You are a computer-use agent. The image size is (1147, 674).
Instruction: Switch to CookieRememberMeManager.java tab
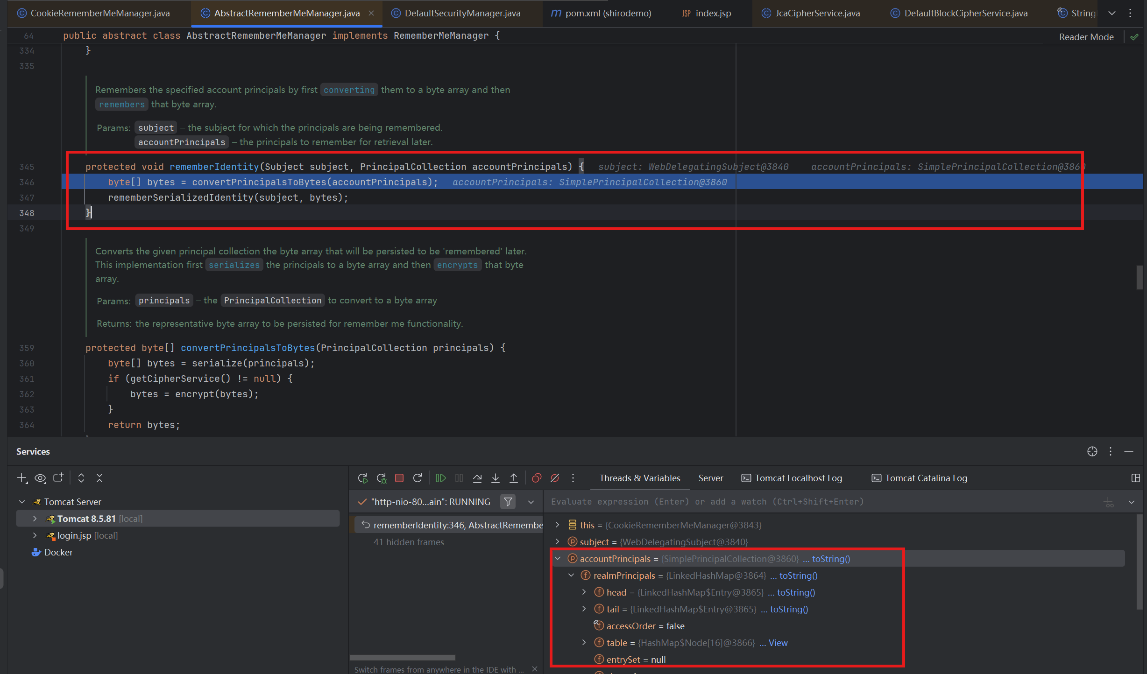point(99,13)
